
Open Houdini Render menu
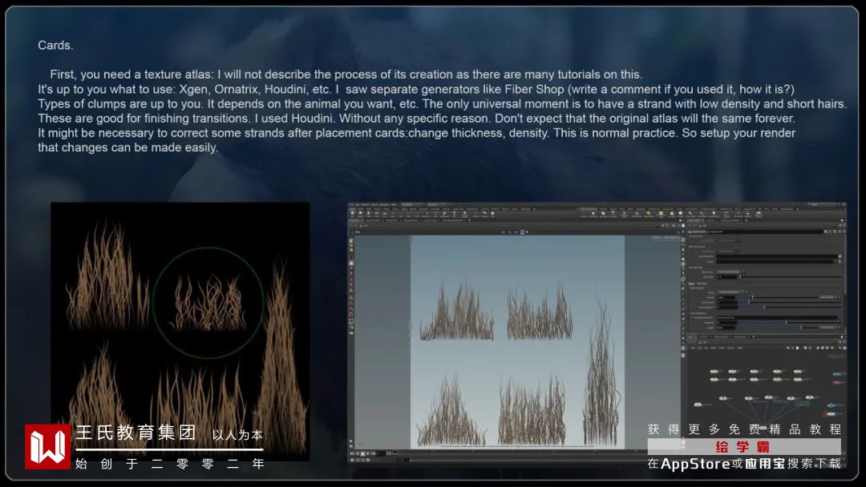[x=366, y=204]
